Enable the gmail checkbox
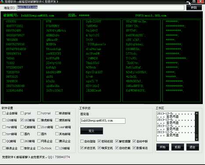This screenshot has width=205, height=165. [x=22, y=113]
